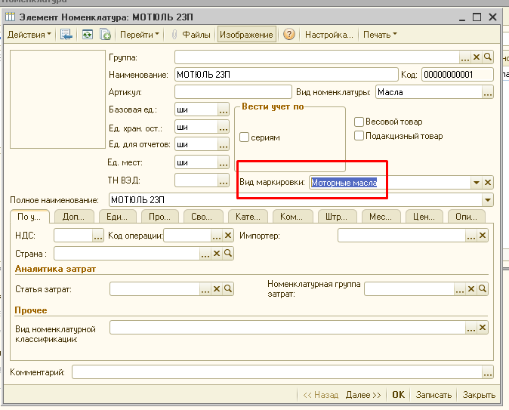Open the magnifier for Статья затрат
Image resolution: width=509 pixels, height=410 pixels.
click(x=228, y=288)
